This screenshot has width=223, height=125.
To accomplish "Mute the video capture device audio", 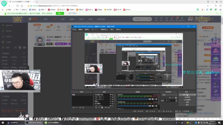I will 153,106.
